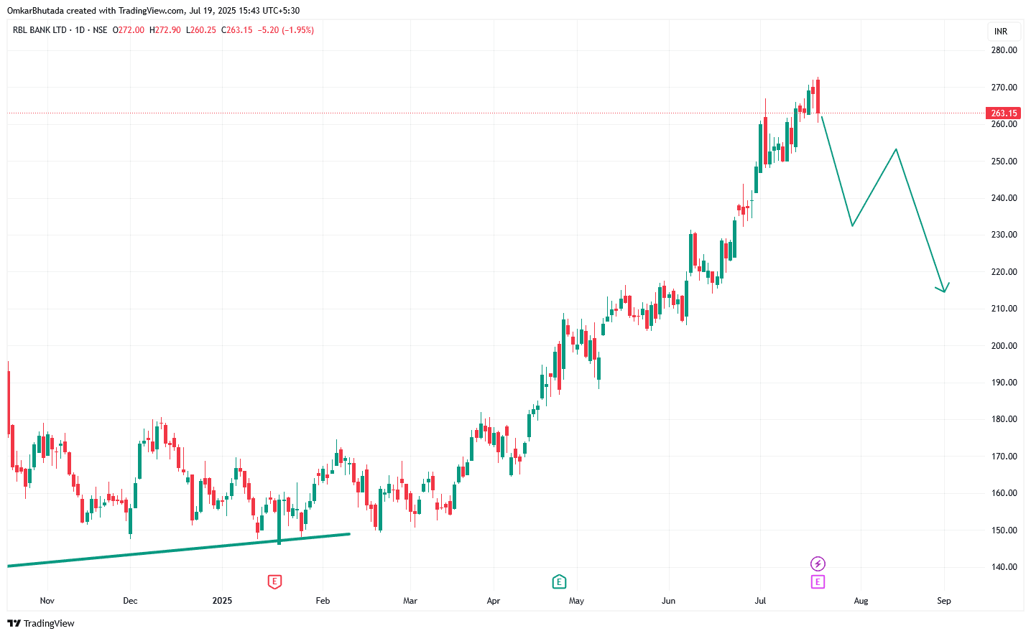Click the 190.00 price axis label

tap(1004, 383)
